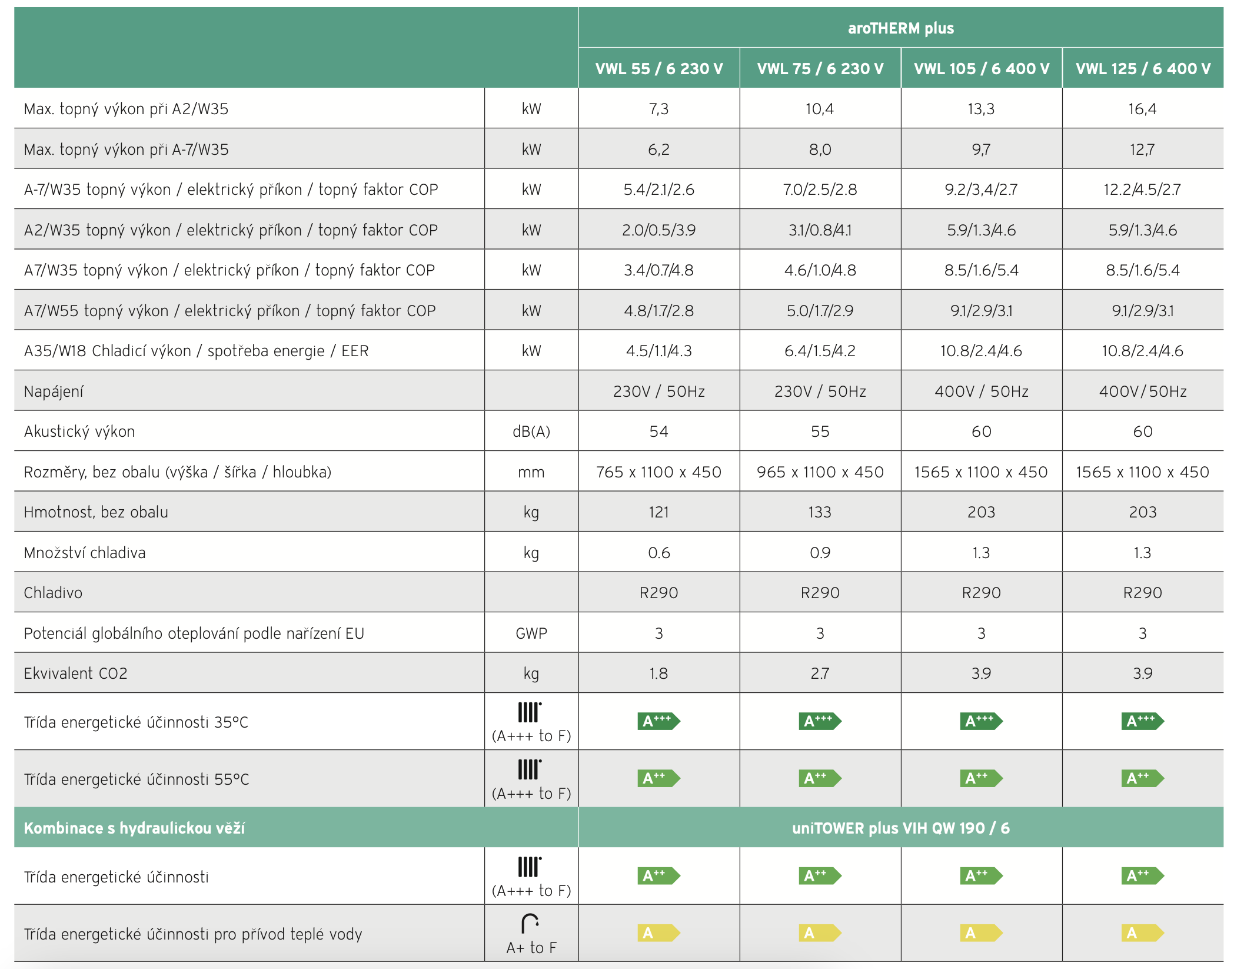The height and width of the screenshot is (969, 1244).
Task: Click A+++ label under VWL 55 at 35°C
Action: coord(658,721)
